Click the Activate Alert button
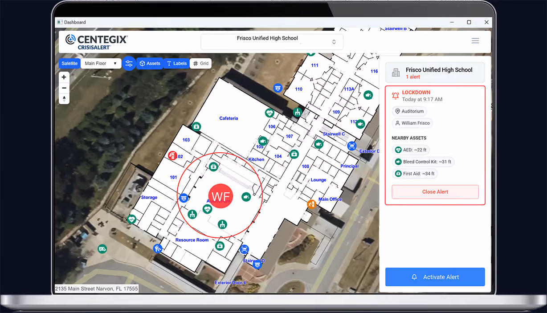Viewport: 547px width, 313px height. tap(435, 277)
